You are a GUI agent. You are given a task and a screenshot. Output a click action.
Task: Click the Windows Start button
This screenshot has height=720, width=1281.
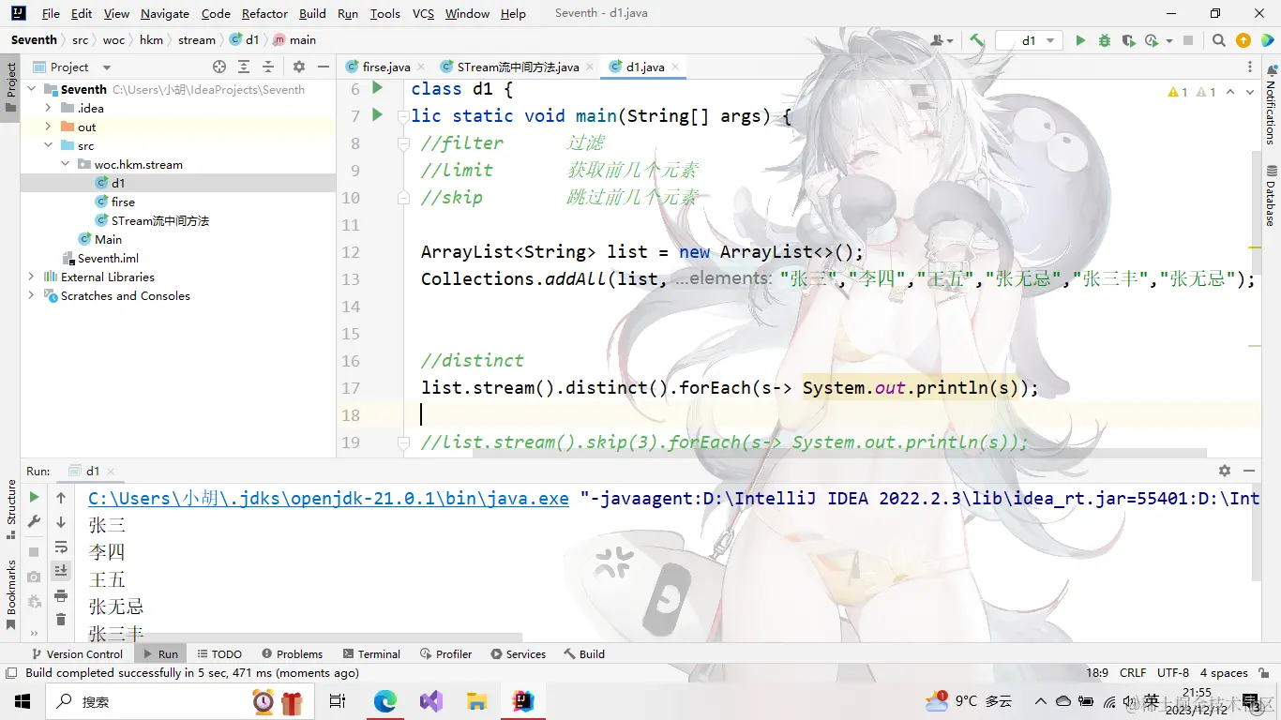click(x=23, y=701)
